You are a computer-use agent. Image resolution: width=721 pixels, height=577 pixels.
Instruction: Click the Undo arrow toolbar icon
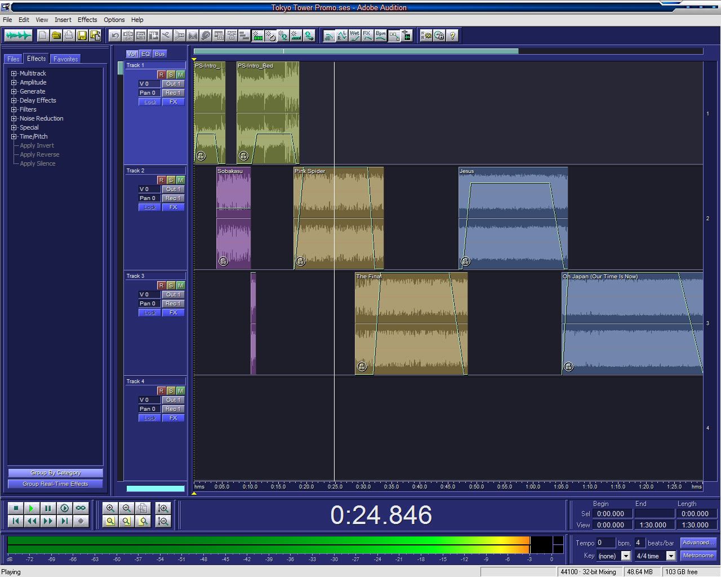click(x=115, y=35)
